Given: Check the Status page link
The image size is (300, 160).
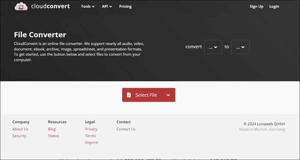Looking at the screenshot, I should (54, 136).
